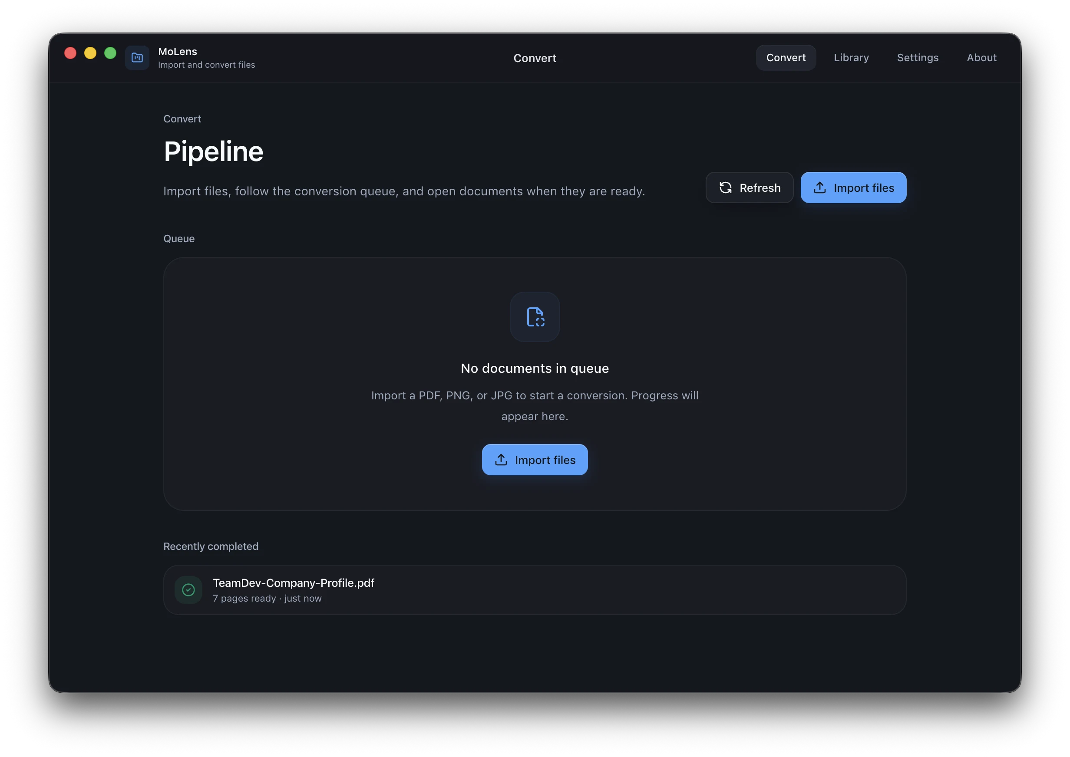This screenshot has width=1070, height=757.
Task: Open the About tab
Action: [x=981, y=58]
